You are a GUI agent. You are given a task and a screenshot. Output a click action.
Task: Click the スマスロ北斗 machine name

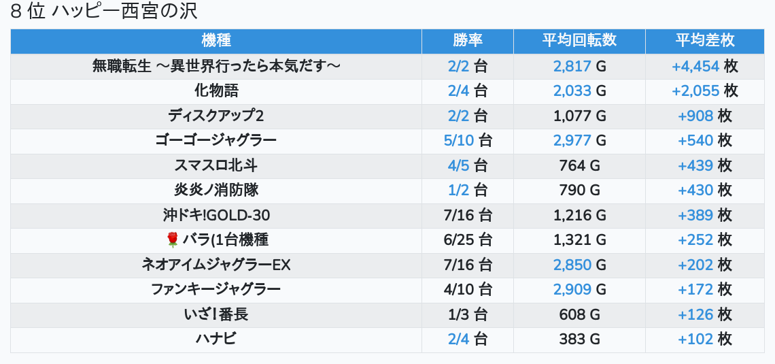pos(216,165)
